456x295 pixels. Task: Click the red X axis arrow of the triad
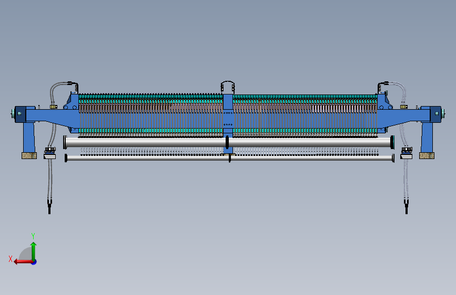23,261
